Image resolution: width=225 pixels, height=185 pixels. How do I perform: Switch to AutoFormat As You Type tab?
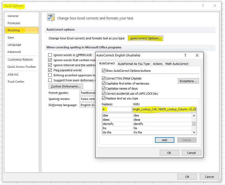pos(134,64)
